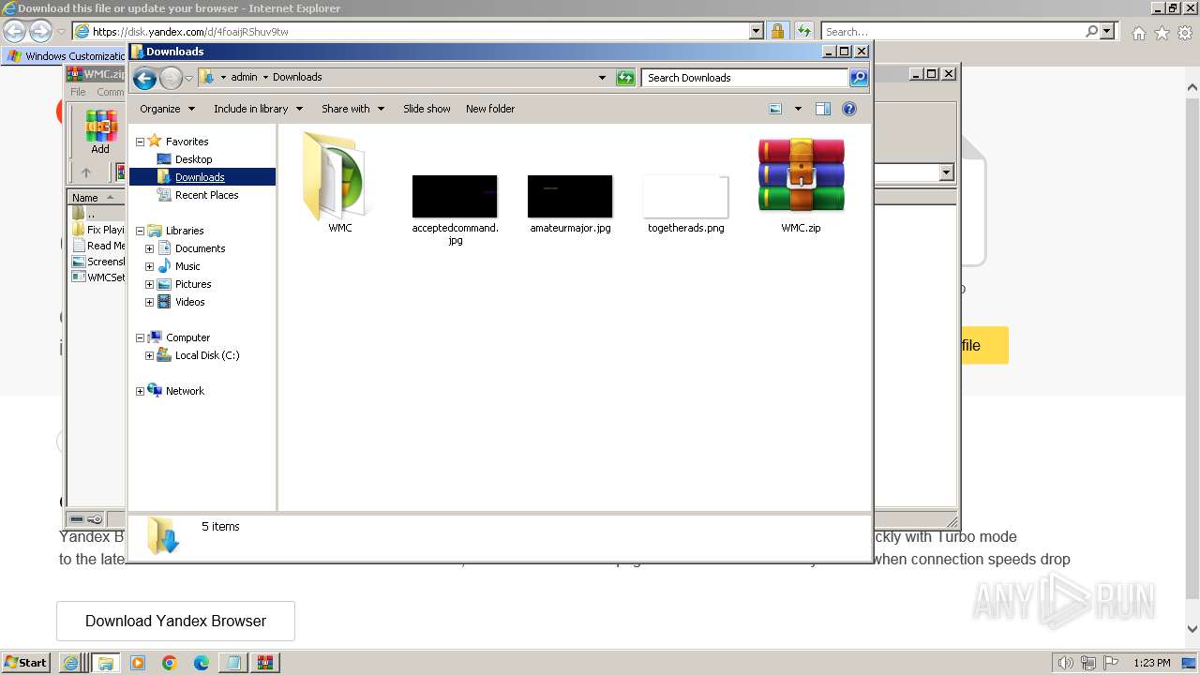This screenshot has height=675, width=1200.
Task: Expand the Pictures library
Action: click(x=149, y=284)
